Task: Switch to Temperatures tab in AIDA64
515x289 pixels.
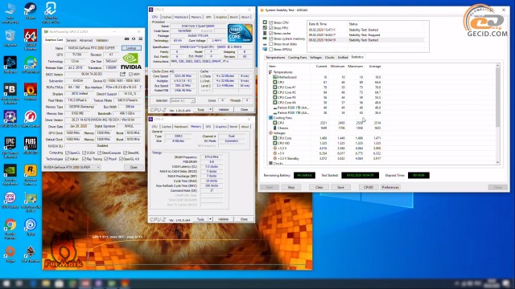Action: click(275, 57)
